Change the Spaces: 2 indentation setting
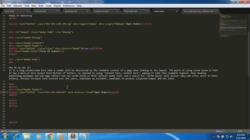 [x=220, y=131]
